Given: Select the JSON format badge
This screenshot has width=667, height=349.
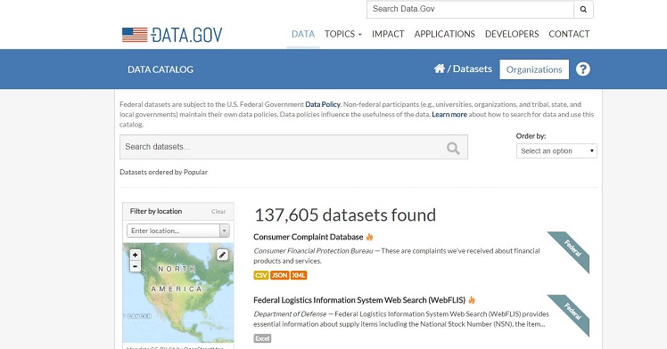Looking at the screenshot, I should [x=279, y=275].
